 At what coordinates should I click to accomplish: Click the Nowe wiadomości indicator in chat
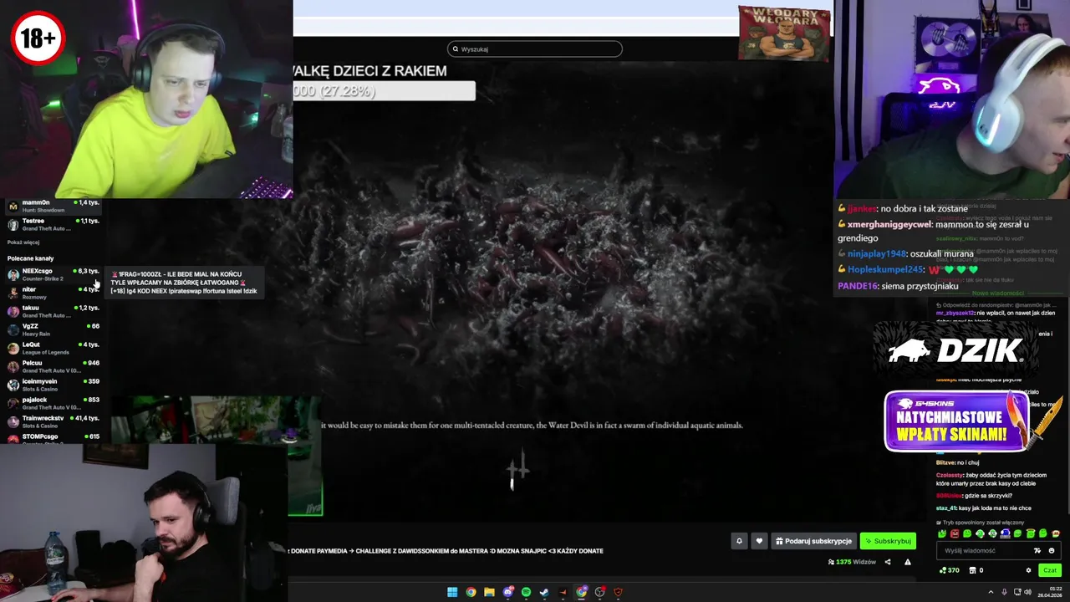[x=998, y=293]
